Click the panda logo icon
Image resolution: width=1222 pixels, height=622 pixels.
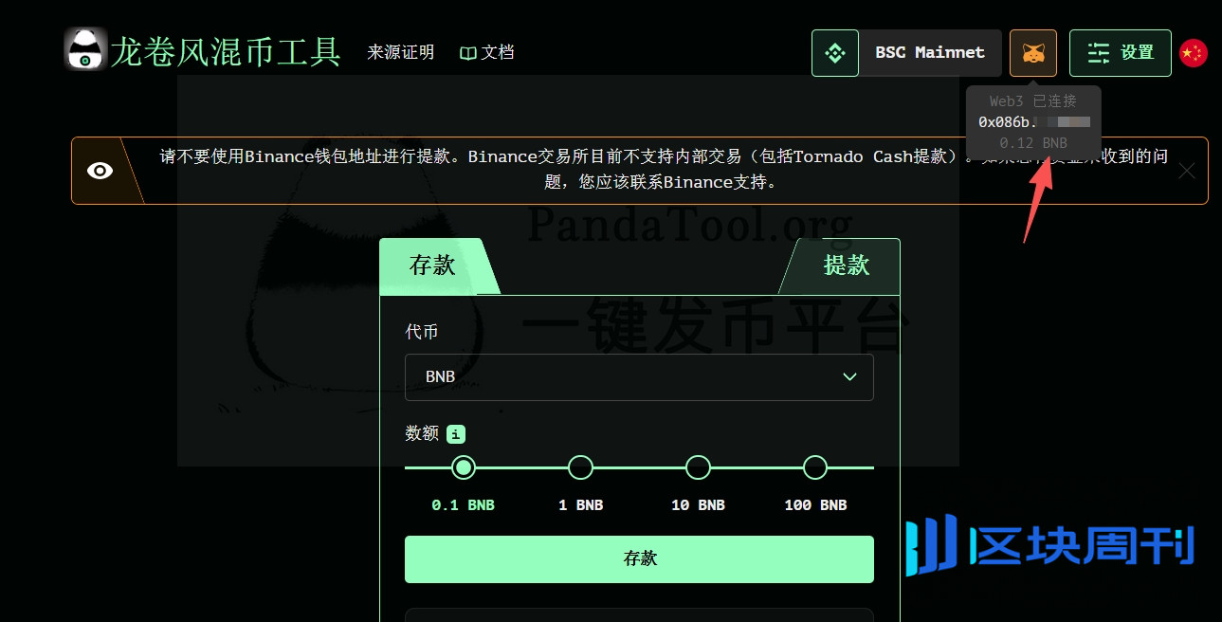click(85, 49)
